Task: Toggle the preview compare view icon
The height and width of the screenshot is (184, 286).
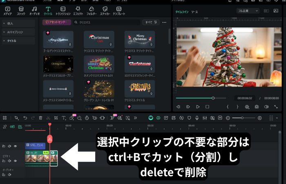Action: point(266,11)
